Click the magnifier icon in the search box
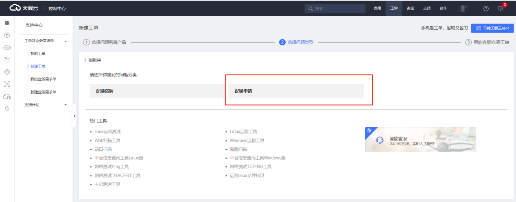The image size is (516, 202). tap(310, 9)
